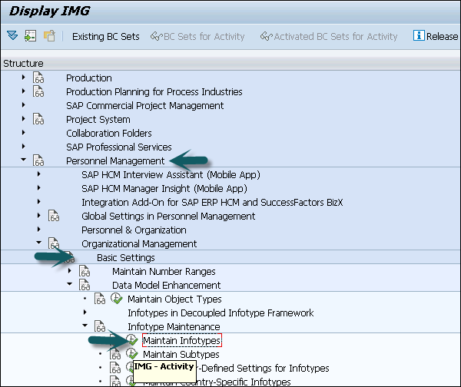Click the documentation glasses icon beside Production
The image size is (461, 387).
click(x=39, y=78)
